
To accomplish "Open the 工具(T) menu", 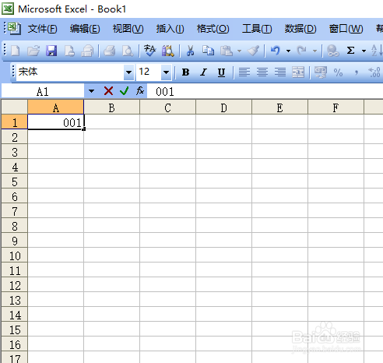I will point(257,29).
